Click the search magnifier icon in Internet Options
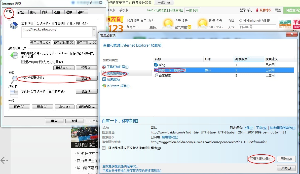 (x=14, y=79)
